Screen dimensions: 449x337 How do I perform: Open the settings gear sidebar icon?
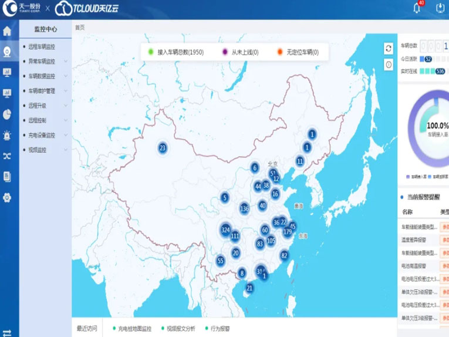click(7, 198)
